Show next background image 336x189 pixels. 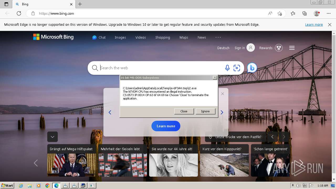(284, 137)
